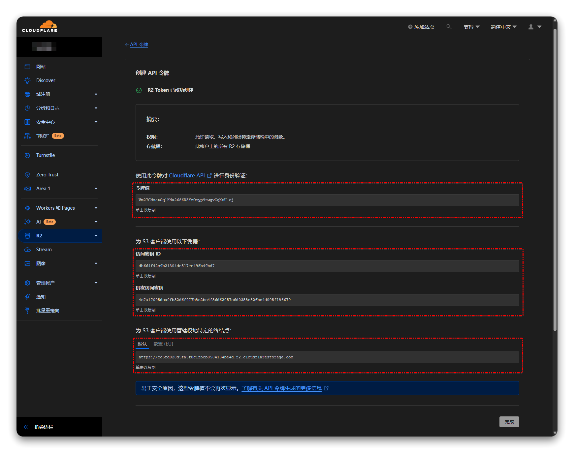Viewport: 574px width, 453px height.
Task: Expand the 安全中心 submenu arrow
Action: [x=96, y=122]
